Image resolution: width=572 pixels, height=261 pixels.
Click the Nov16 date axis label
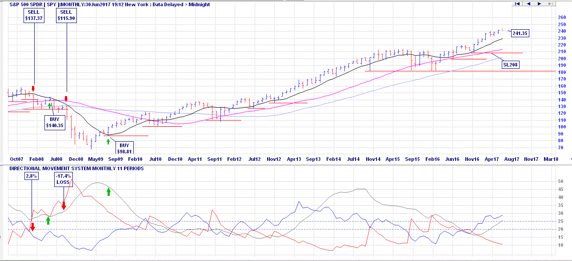tap(472, 159)
